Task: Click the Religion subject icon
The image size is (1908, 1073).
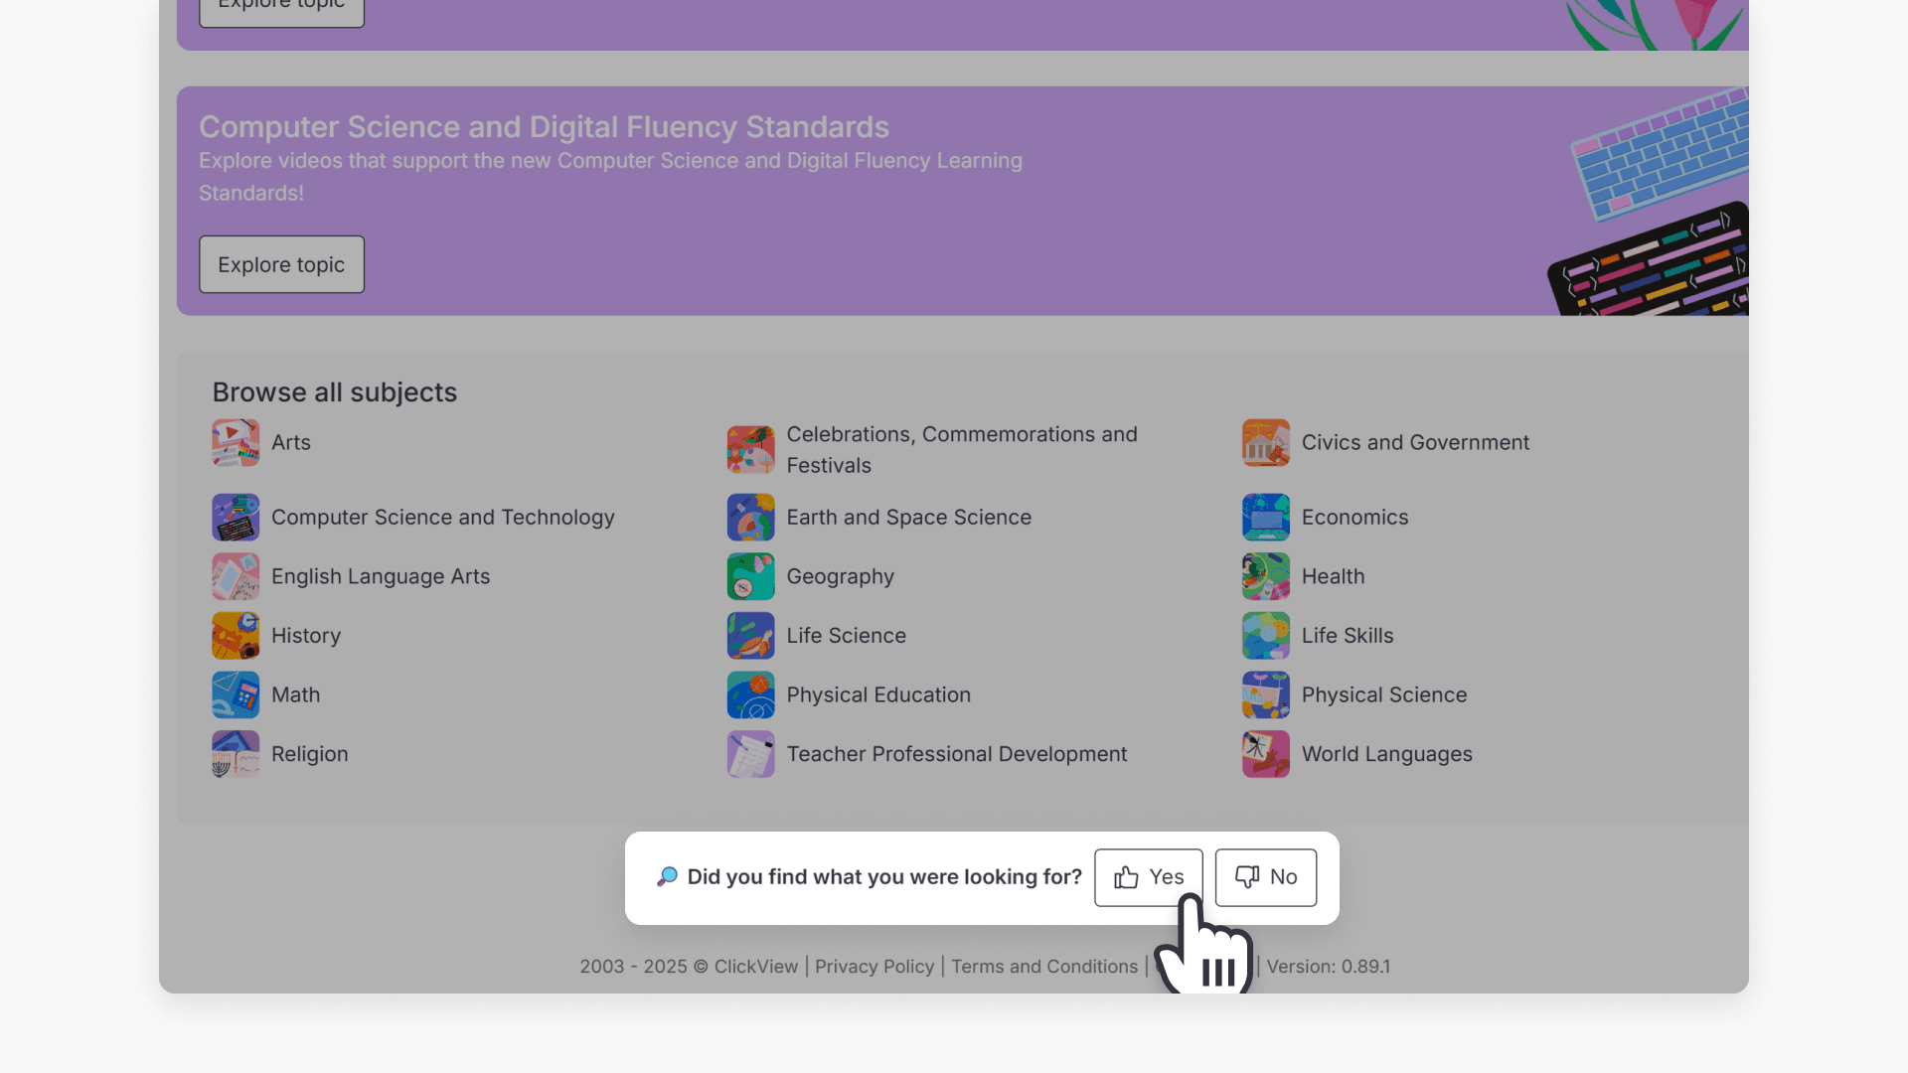Action: tap(235, 753)
